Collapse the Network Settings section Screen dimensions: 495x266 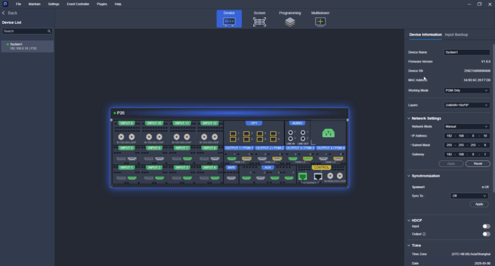tap(409, 119)
